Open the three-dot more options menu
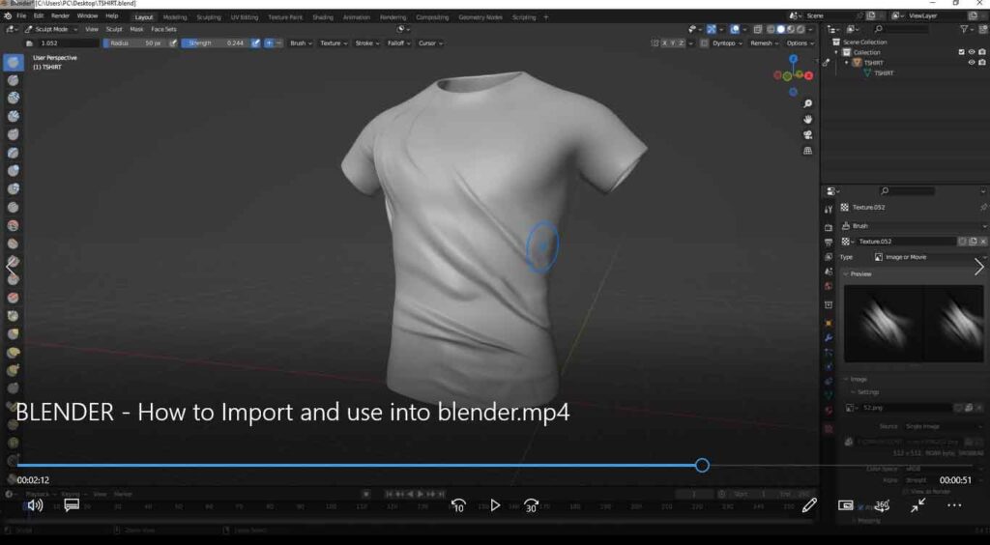990x545 pixels. (954, 504)
